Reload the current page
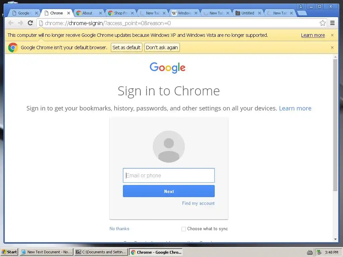This screenshot has height=257, width=343. click(30, 23)
